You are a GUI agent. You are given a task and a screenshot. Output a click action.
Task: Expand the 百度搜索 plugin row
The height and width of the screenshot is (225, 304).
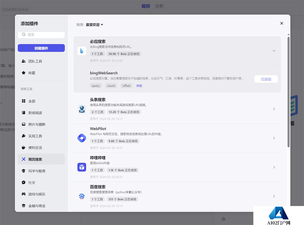coord(274,196)
